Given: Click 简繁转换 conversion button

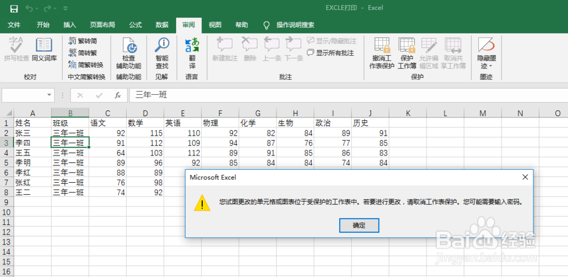Looking at the screenshot, I should point(86,65).
